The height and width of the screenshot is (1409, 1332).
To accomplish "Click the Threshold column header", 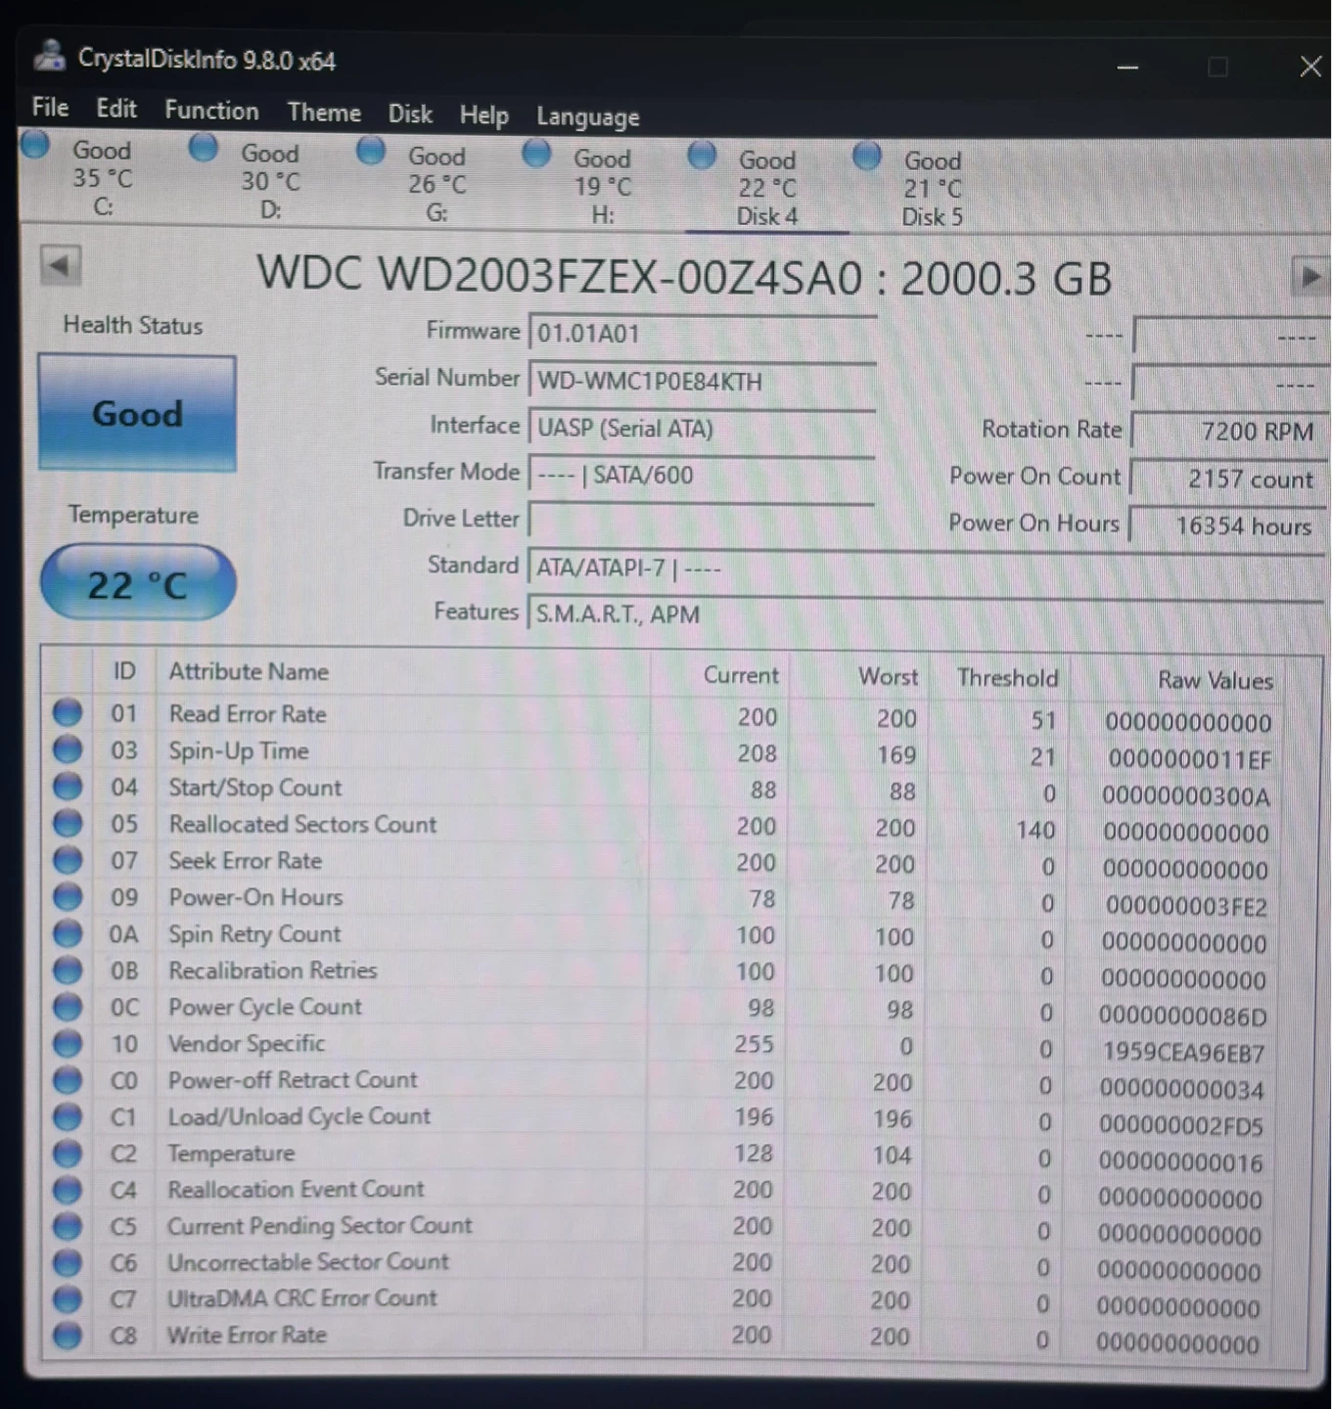I will click(x=1008, y=678).
